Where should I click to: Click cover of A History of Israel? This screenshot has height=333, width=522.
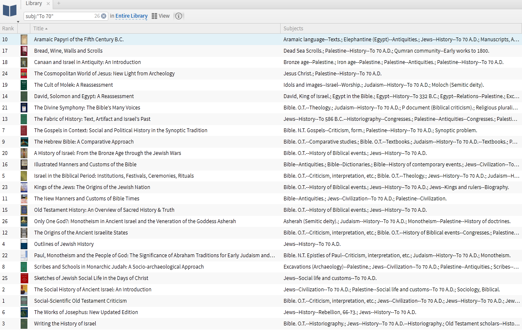coord(24,153)
